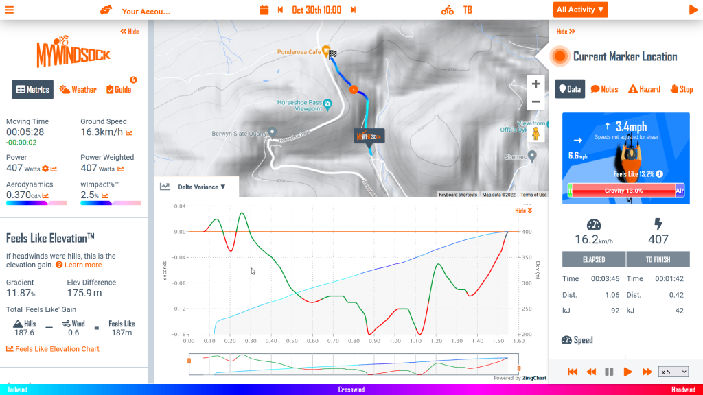This screenshot has width=703, height=395.
Task: Pause the route playback
Action: [609, 372]
